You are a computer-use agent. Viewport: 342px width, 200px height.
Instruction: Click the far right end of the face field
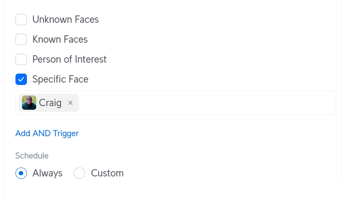330,103
